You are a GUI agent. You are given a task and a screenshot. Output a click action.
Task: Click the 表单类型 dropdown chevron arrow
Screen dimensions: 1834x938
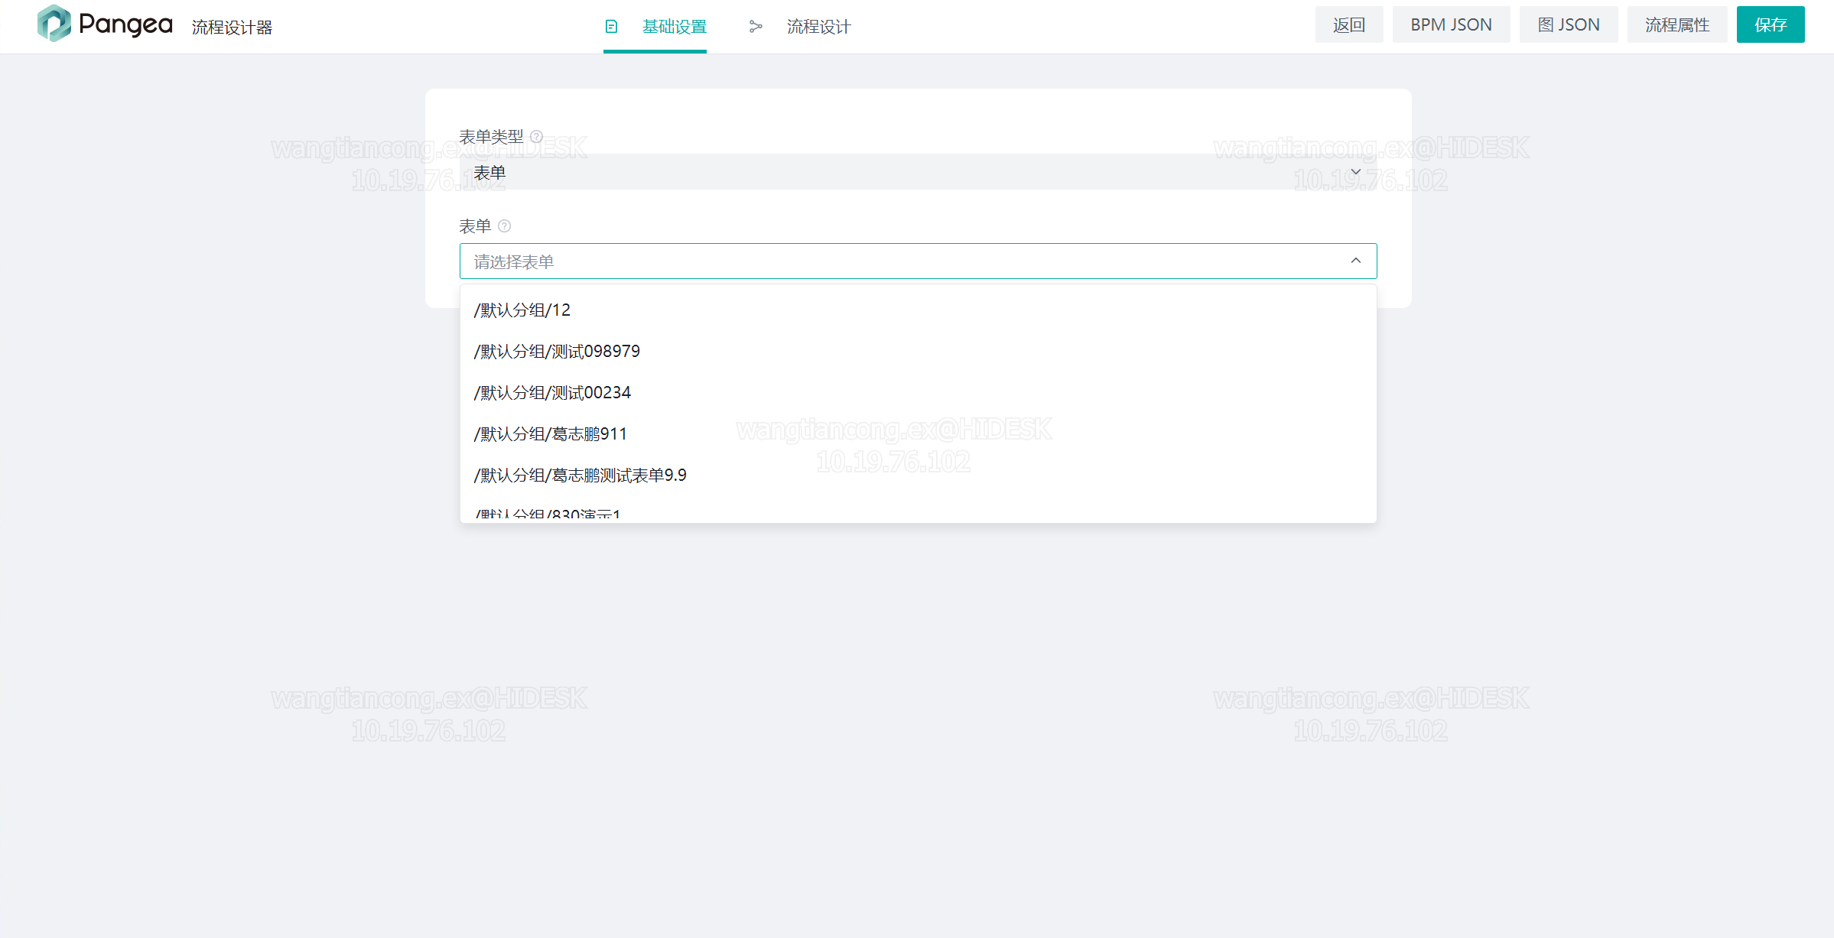point(1356,172)
